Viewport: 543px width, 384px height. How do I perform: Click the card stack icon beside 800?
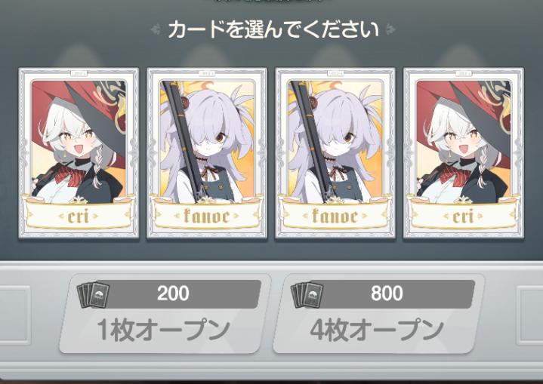point(307,295)
